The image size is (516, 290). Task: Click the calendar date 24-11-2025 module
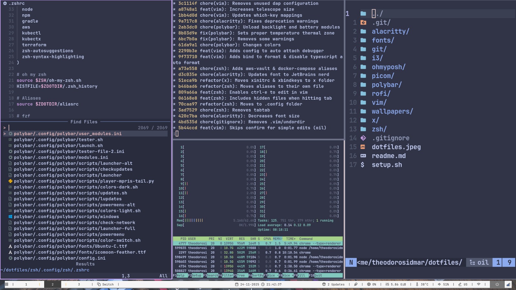click(247, 284)
